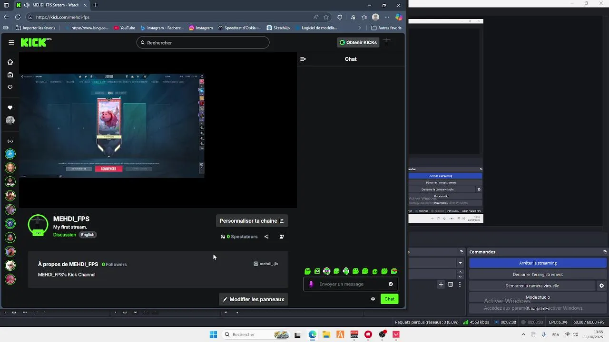Screen dimensions: 609x342
Task: Go to Home in Kick sidebar
Action: coord(10,62)
